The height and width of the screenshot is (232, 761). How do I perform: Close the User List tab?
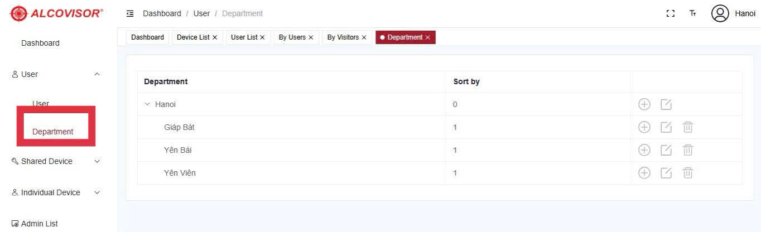click(262, 37)
